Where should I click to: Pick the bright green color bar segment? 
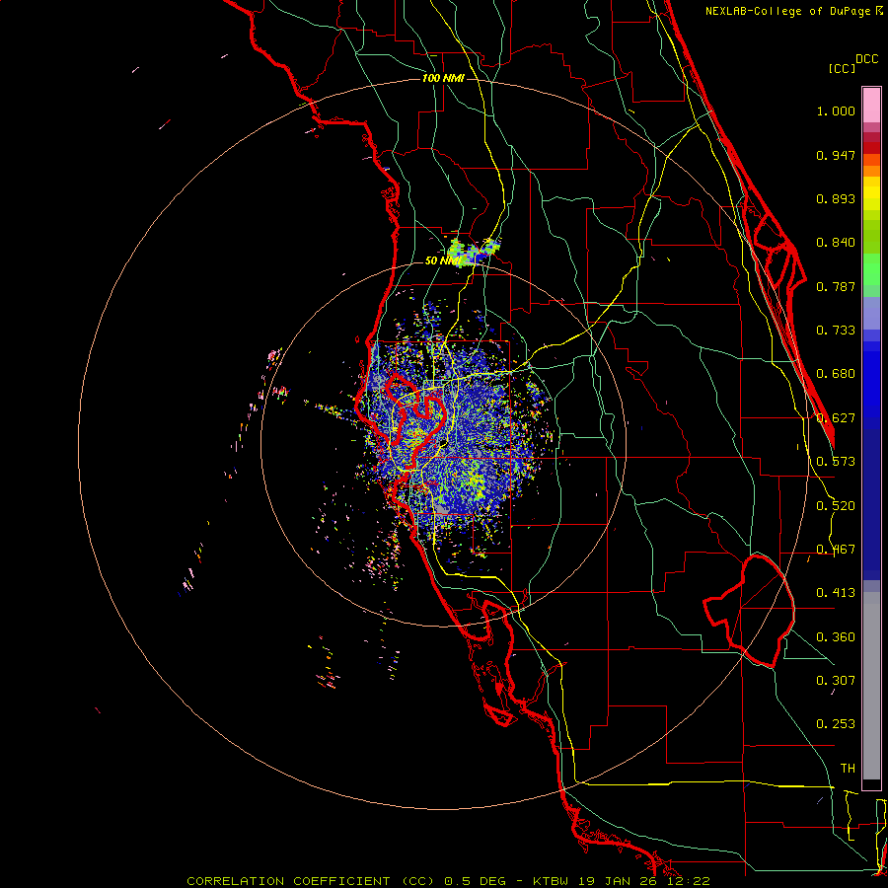(x=871, y=269)
